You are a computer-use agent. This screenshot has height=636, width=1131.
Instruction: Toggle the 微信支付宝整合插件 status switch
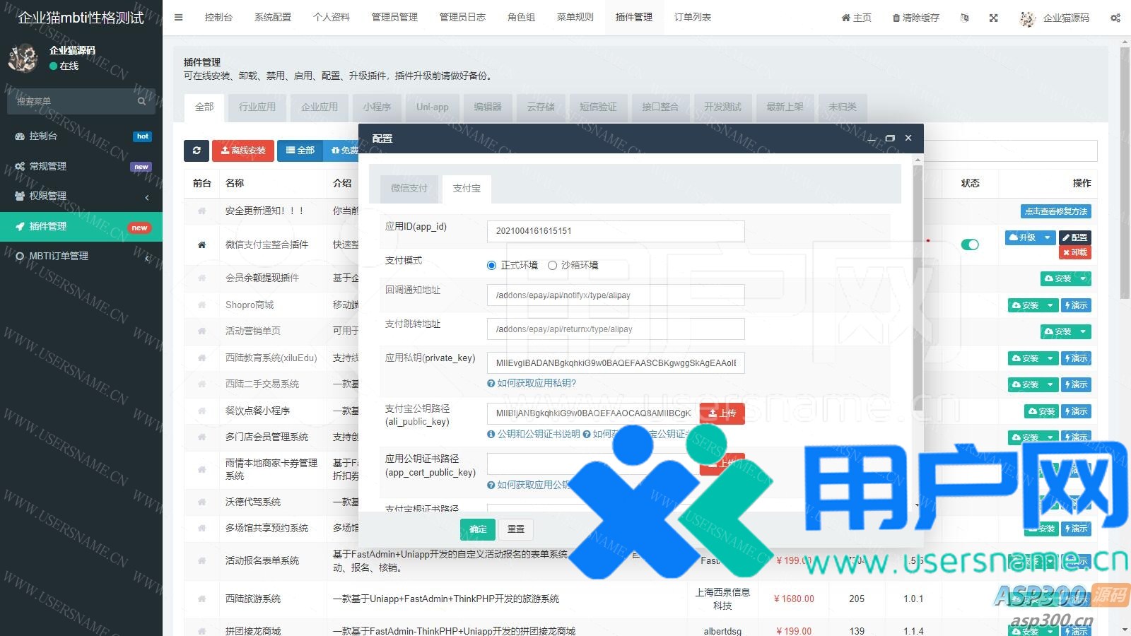coord(970,245)
